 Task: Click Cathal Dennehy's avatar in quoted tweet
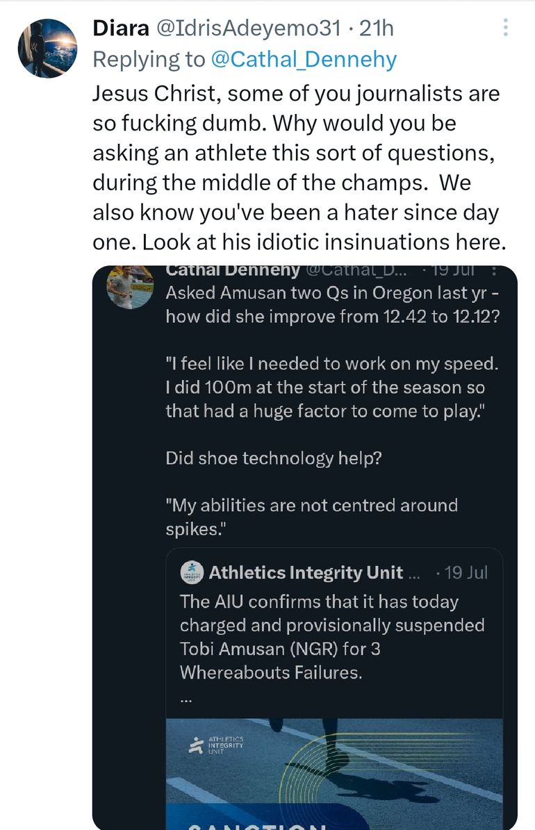pyautogui.click(x=130, y=286)
